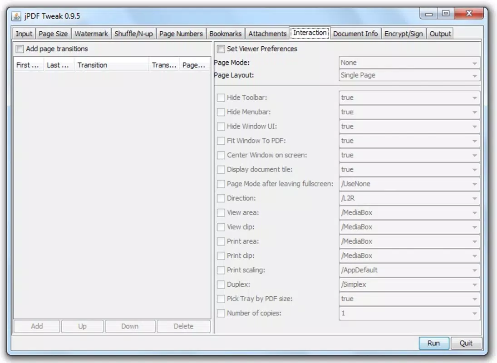The image size is (497, 363).
Task: Go to the Encrypt/Sign tab
Action: pos(404,34)
